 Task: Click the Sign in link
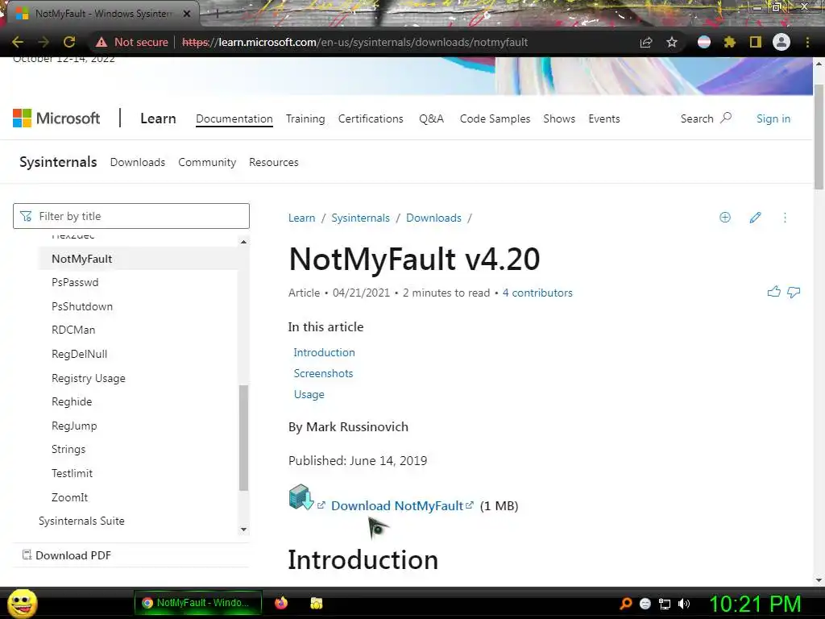(773, 119)
